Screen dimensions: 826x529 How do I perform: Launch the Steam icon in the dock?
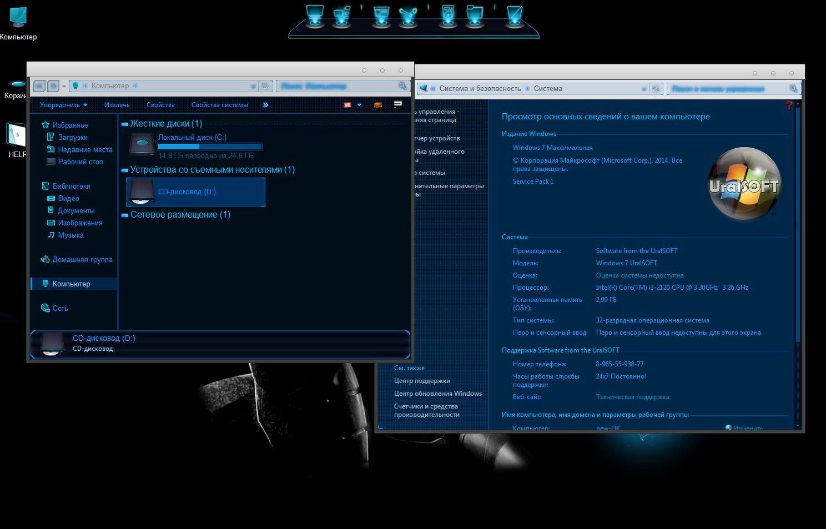coord(408,16)
